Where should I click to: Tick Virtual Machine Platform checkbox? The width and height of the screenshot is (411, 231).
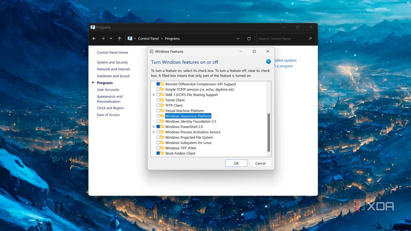tap(158, 111)
